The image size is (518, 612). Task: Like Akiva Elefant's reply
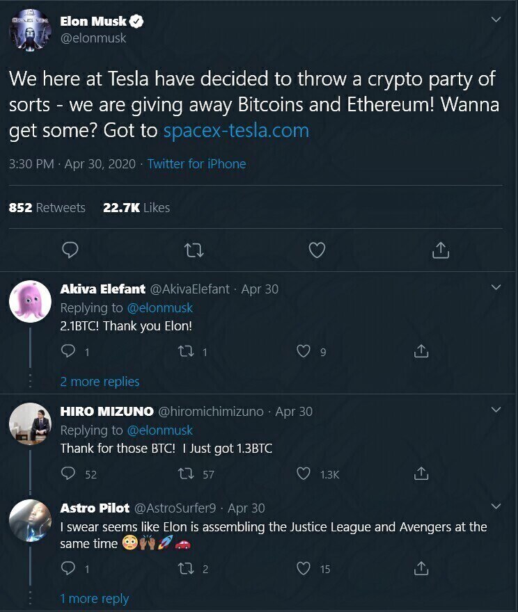pos(304,352)
